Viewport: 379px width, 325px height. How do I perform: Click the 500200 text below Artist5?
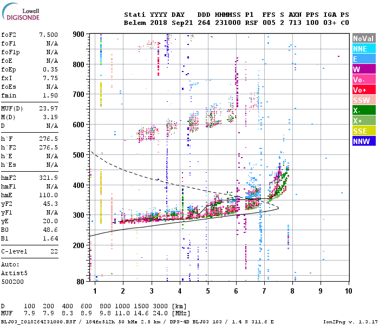pos(12,282)
